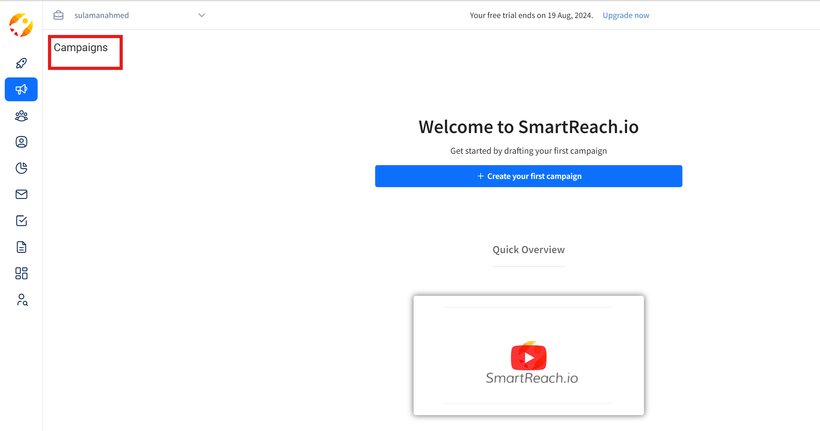Viewport: 820px width, 431px height.
Task: Click the sulamanahmed workspace name
Action: pos(102,15)
